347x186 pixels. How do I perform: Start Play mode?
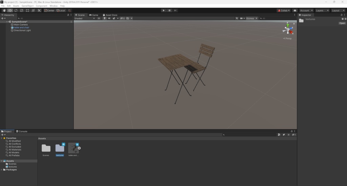tap(164, 10)
